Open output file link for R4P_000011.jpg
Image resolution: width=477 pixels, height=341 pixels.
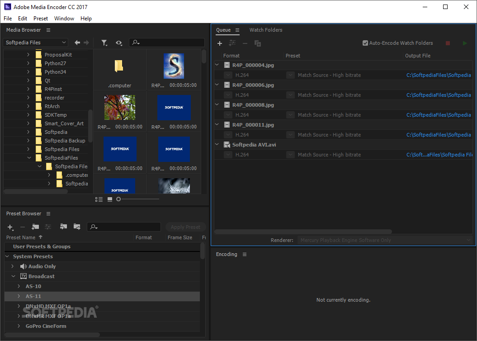tap(439, 135)
